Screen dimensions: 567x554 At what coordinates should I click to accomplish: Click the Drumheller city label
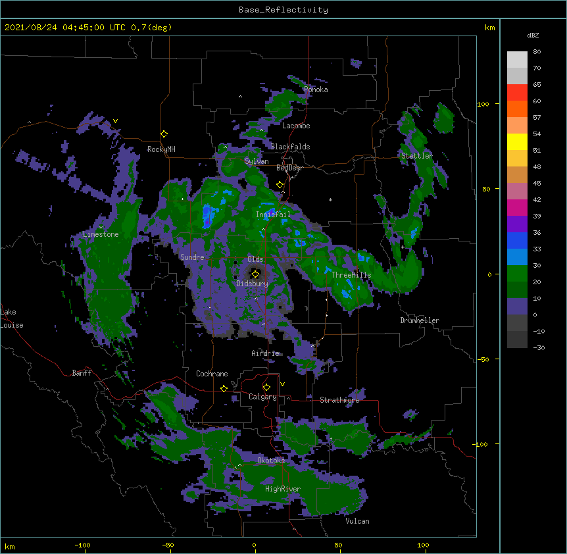(420, 320)
